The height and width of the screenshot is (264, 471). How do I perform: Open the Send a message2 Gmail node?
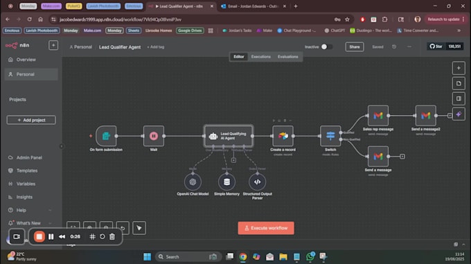tap(425, 116)
